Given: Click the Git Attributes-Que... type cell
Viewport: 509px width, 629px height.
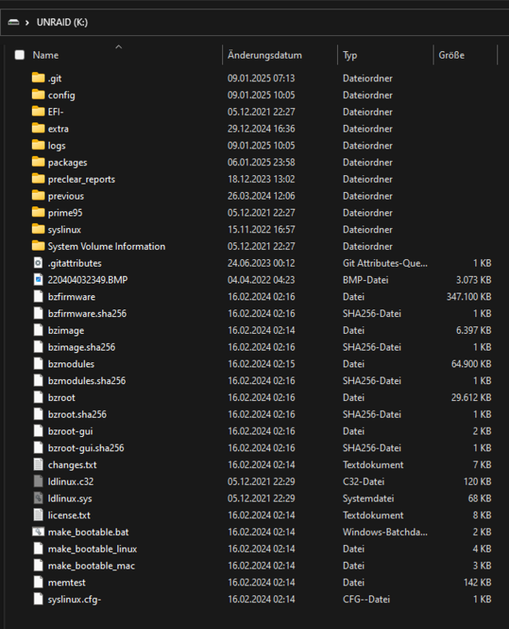Looking at the screenshot, I should (385, 263).
